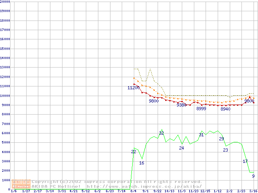The image size is (258, 193).
Task: Click the impress corporation copyright text
Action: coord(117,182)
